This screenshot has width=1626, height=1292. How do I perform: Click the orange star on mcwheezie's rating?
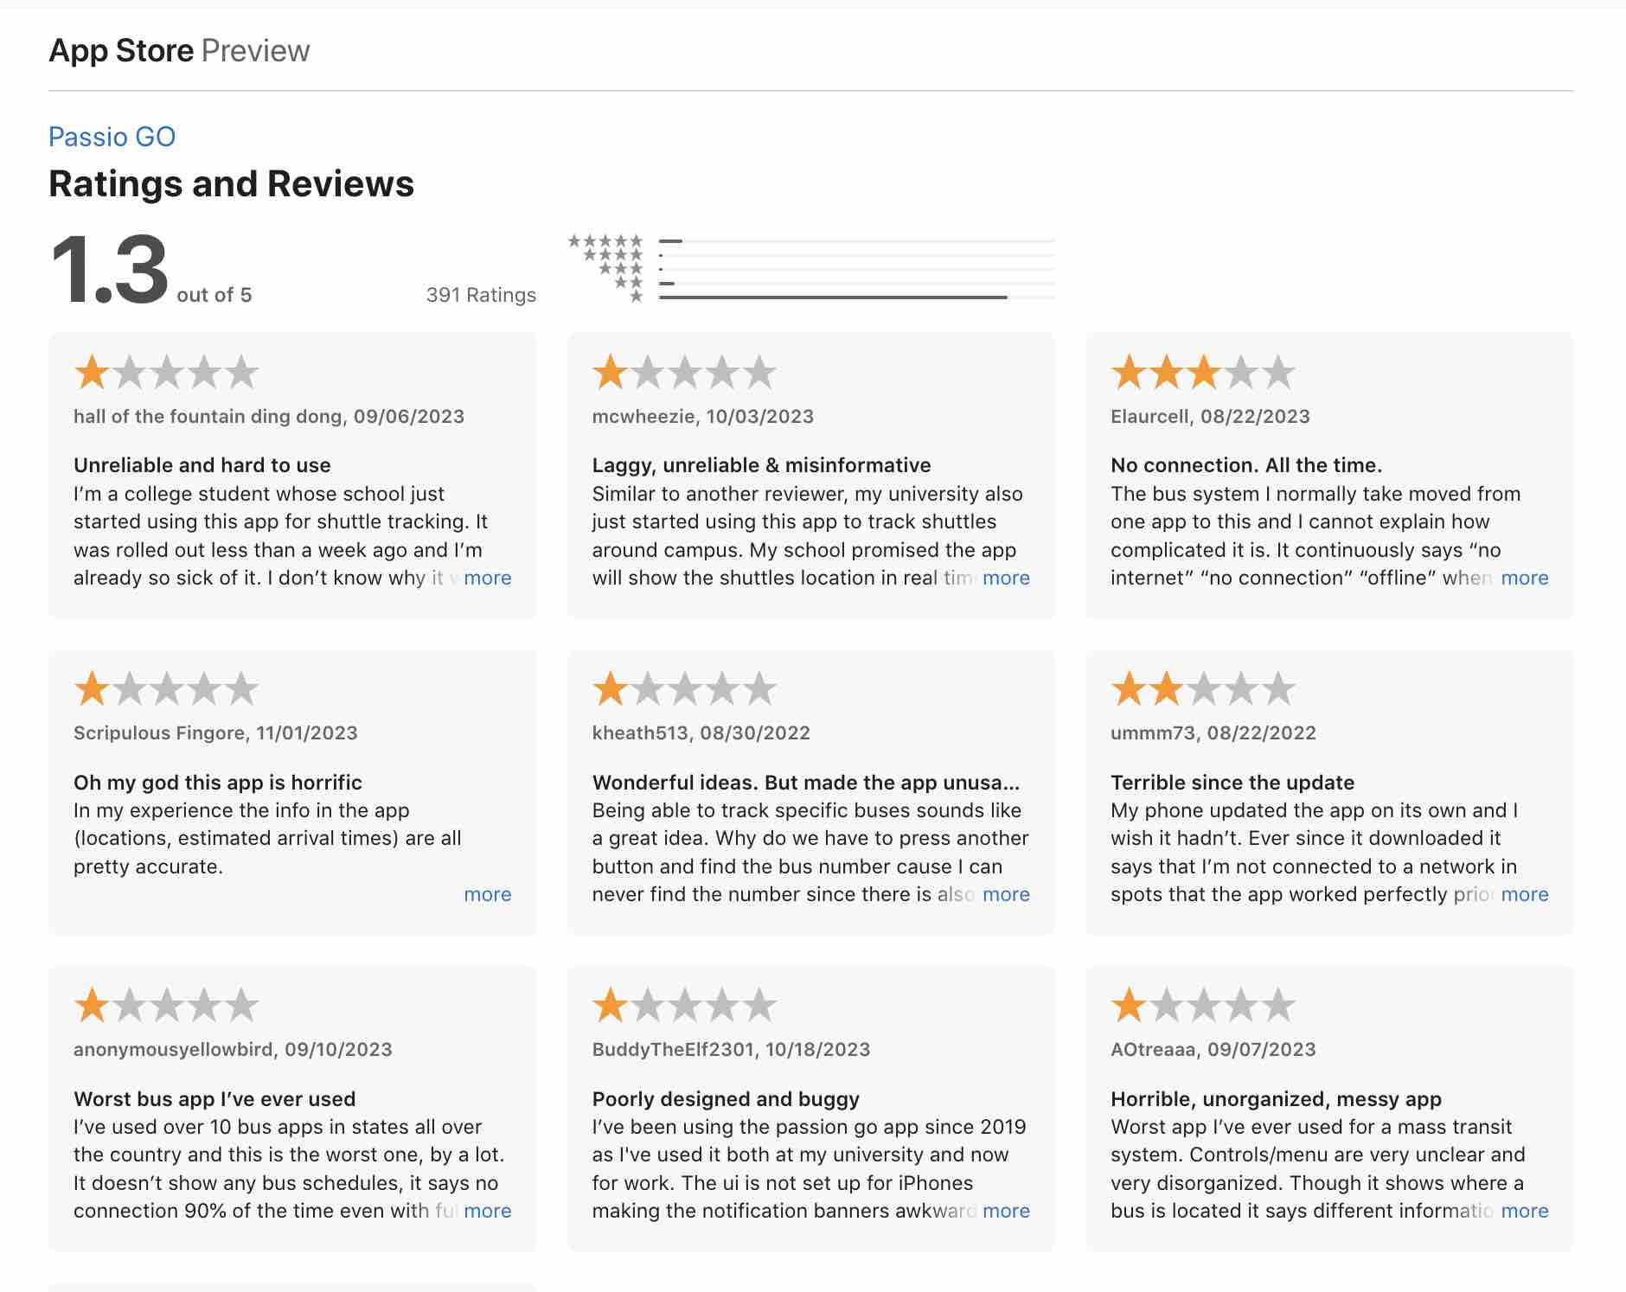610,371
